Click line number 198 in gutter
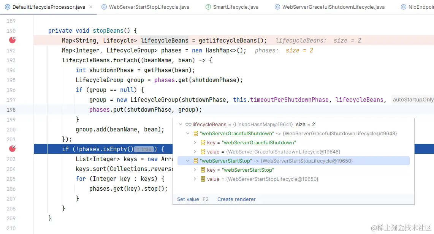 tap(11, 110)
